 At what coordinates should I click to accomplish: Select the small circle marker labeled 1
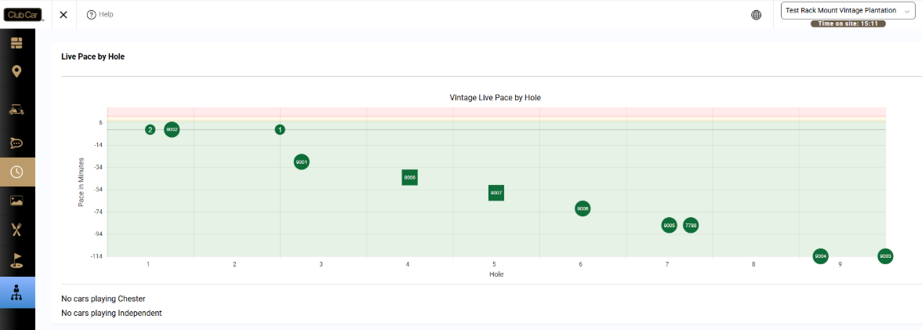pyautogui.click(x=280, y=129)
